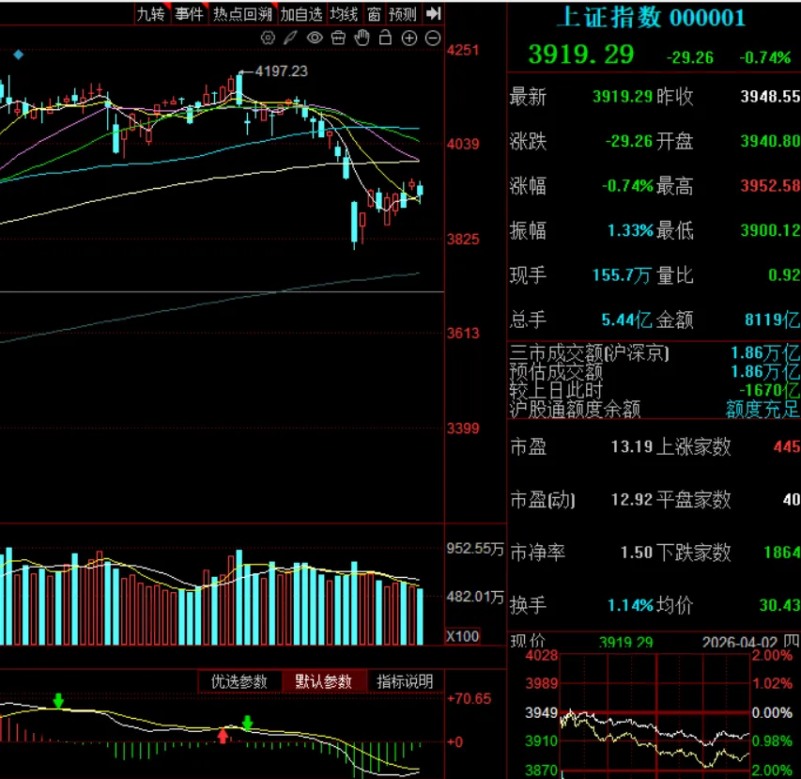The image size is (801, 779).
Task: Click 加自选 to add to watchlist
Action: [x=301, y=14]
